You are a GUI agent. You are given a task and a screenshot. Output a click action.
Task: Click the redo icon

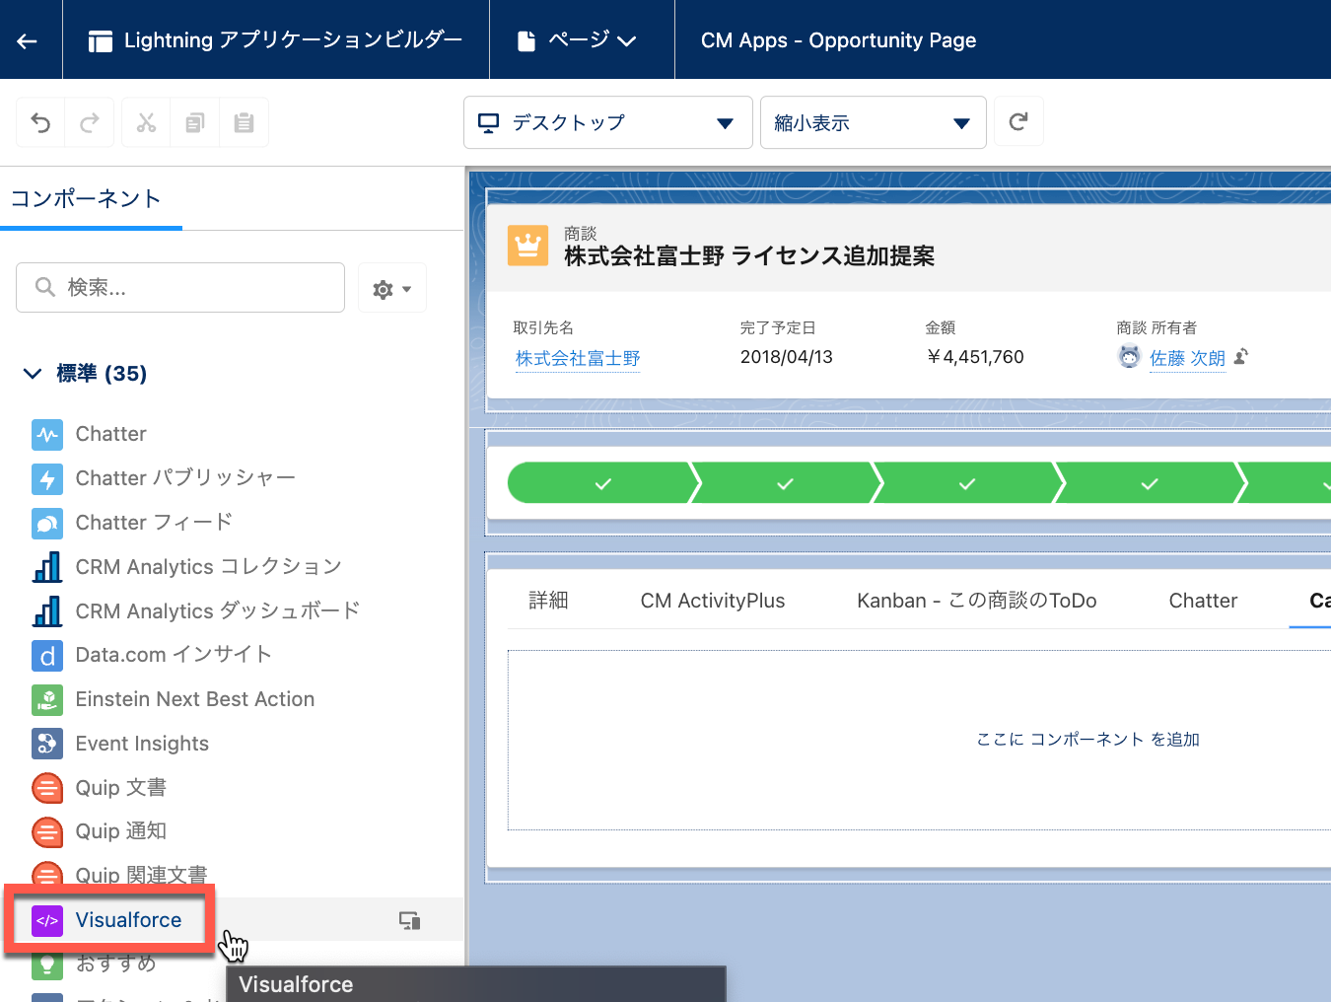point(90,122)
